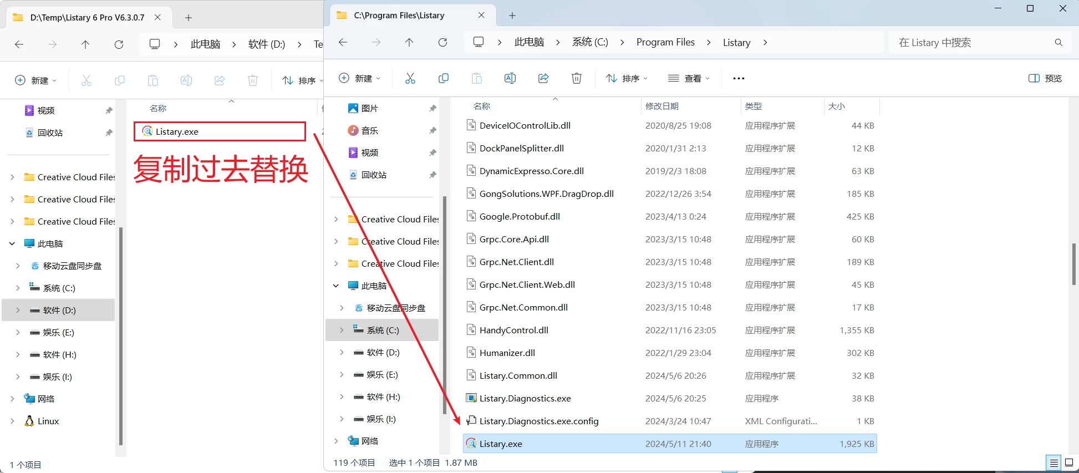This screenshot has height=473, width=1079.
Task: Select Listary.exe in C:\Program Files\Listary
Action: pos(670,444)
